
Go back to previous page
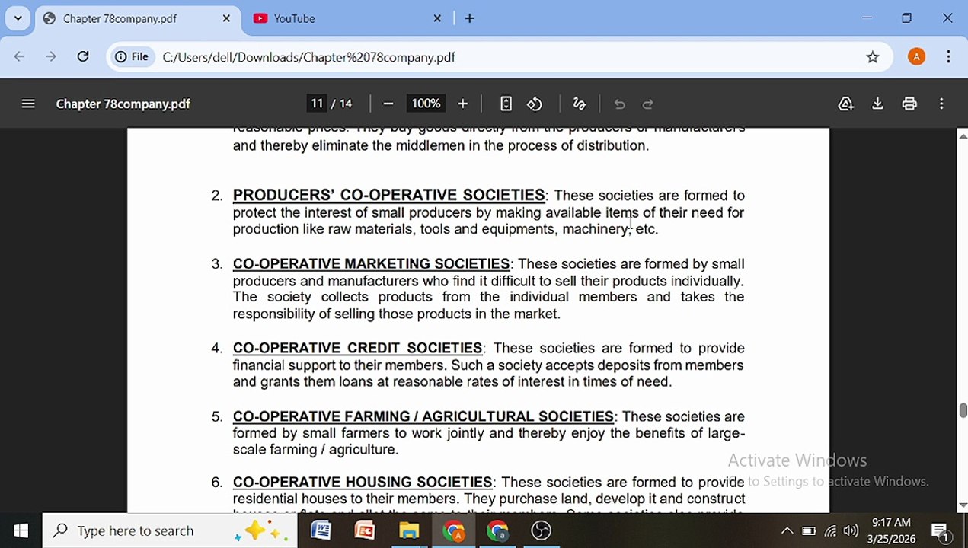[20, 56]
